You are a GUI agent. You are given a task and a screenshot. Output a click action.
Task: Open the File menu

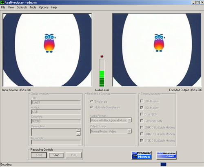click(x=3, y=7)
